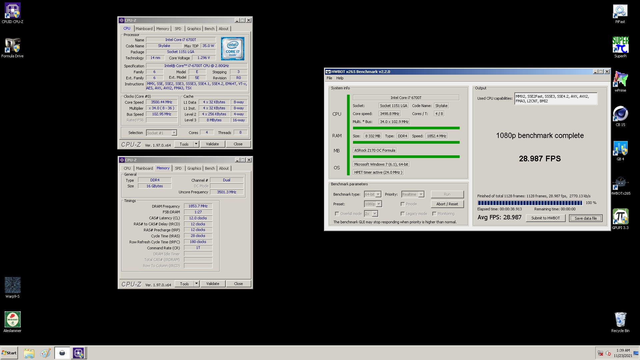Toggle the Pmode checkbox
640x360 pixels.
[403, 204]
